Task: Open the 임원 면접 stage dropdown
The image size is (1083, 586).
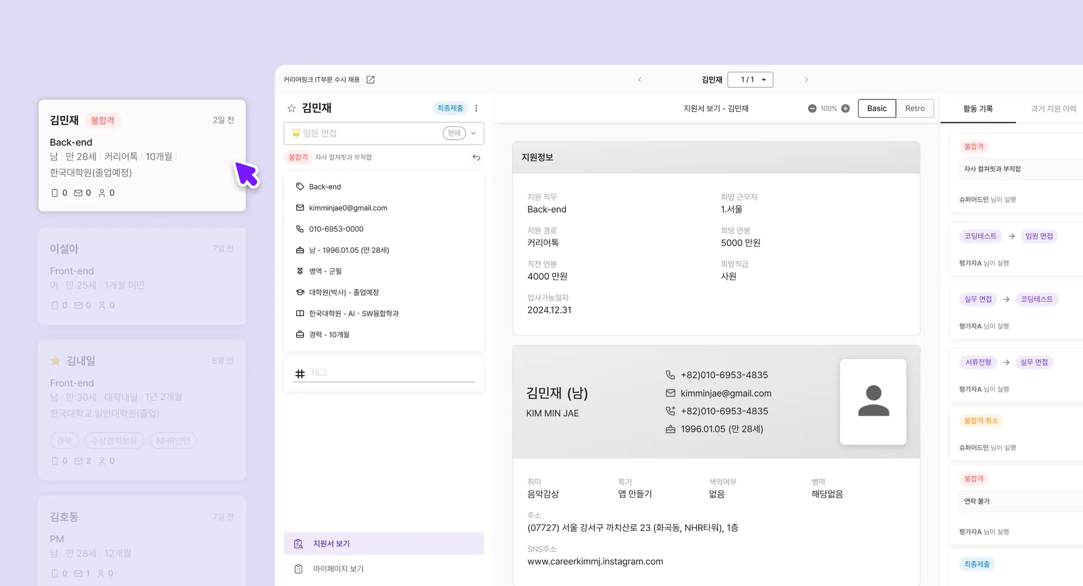Action: (473, 133)
